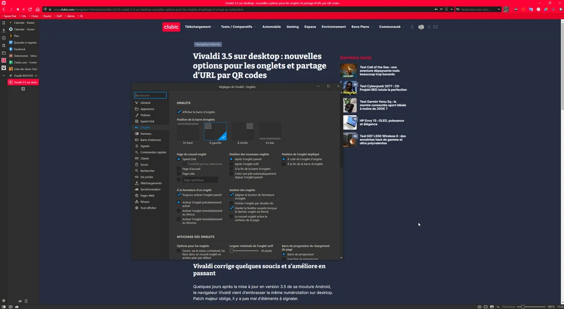Viewport: 564px width, 309px height.
Task: Go to the home page
Action: (x=37, y=9)
